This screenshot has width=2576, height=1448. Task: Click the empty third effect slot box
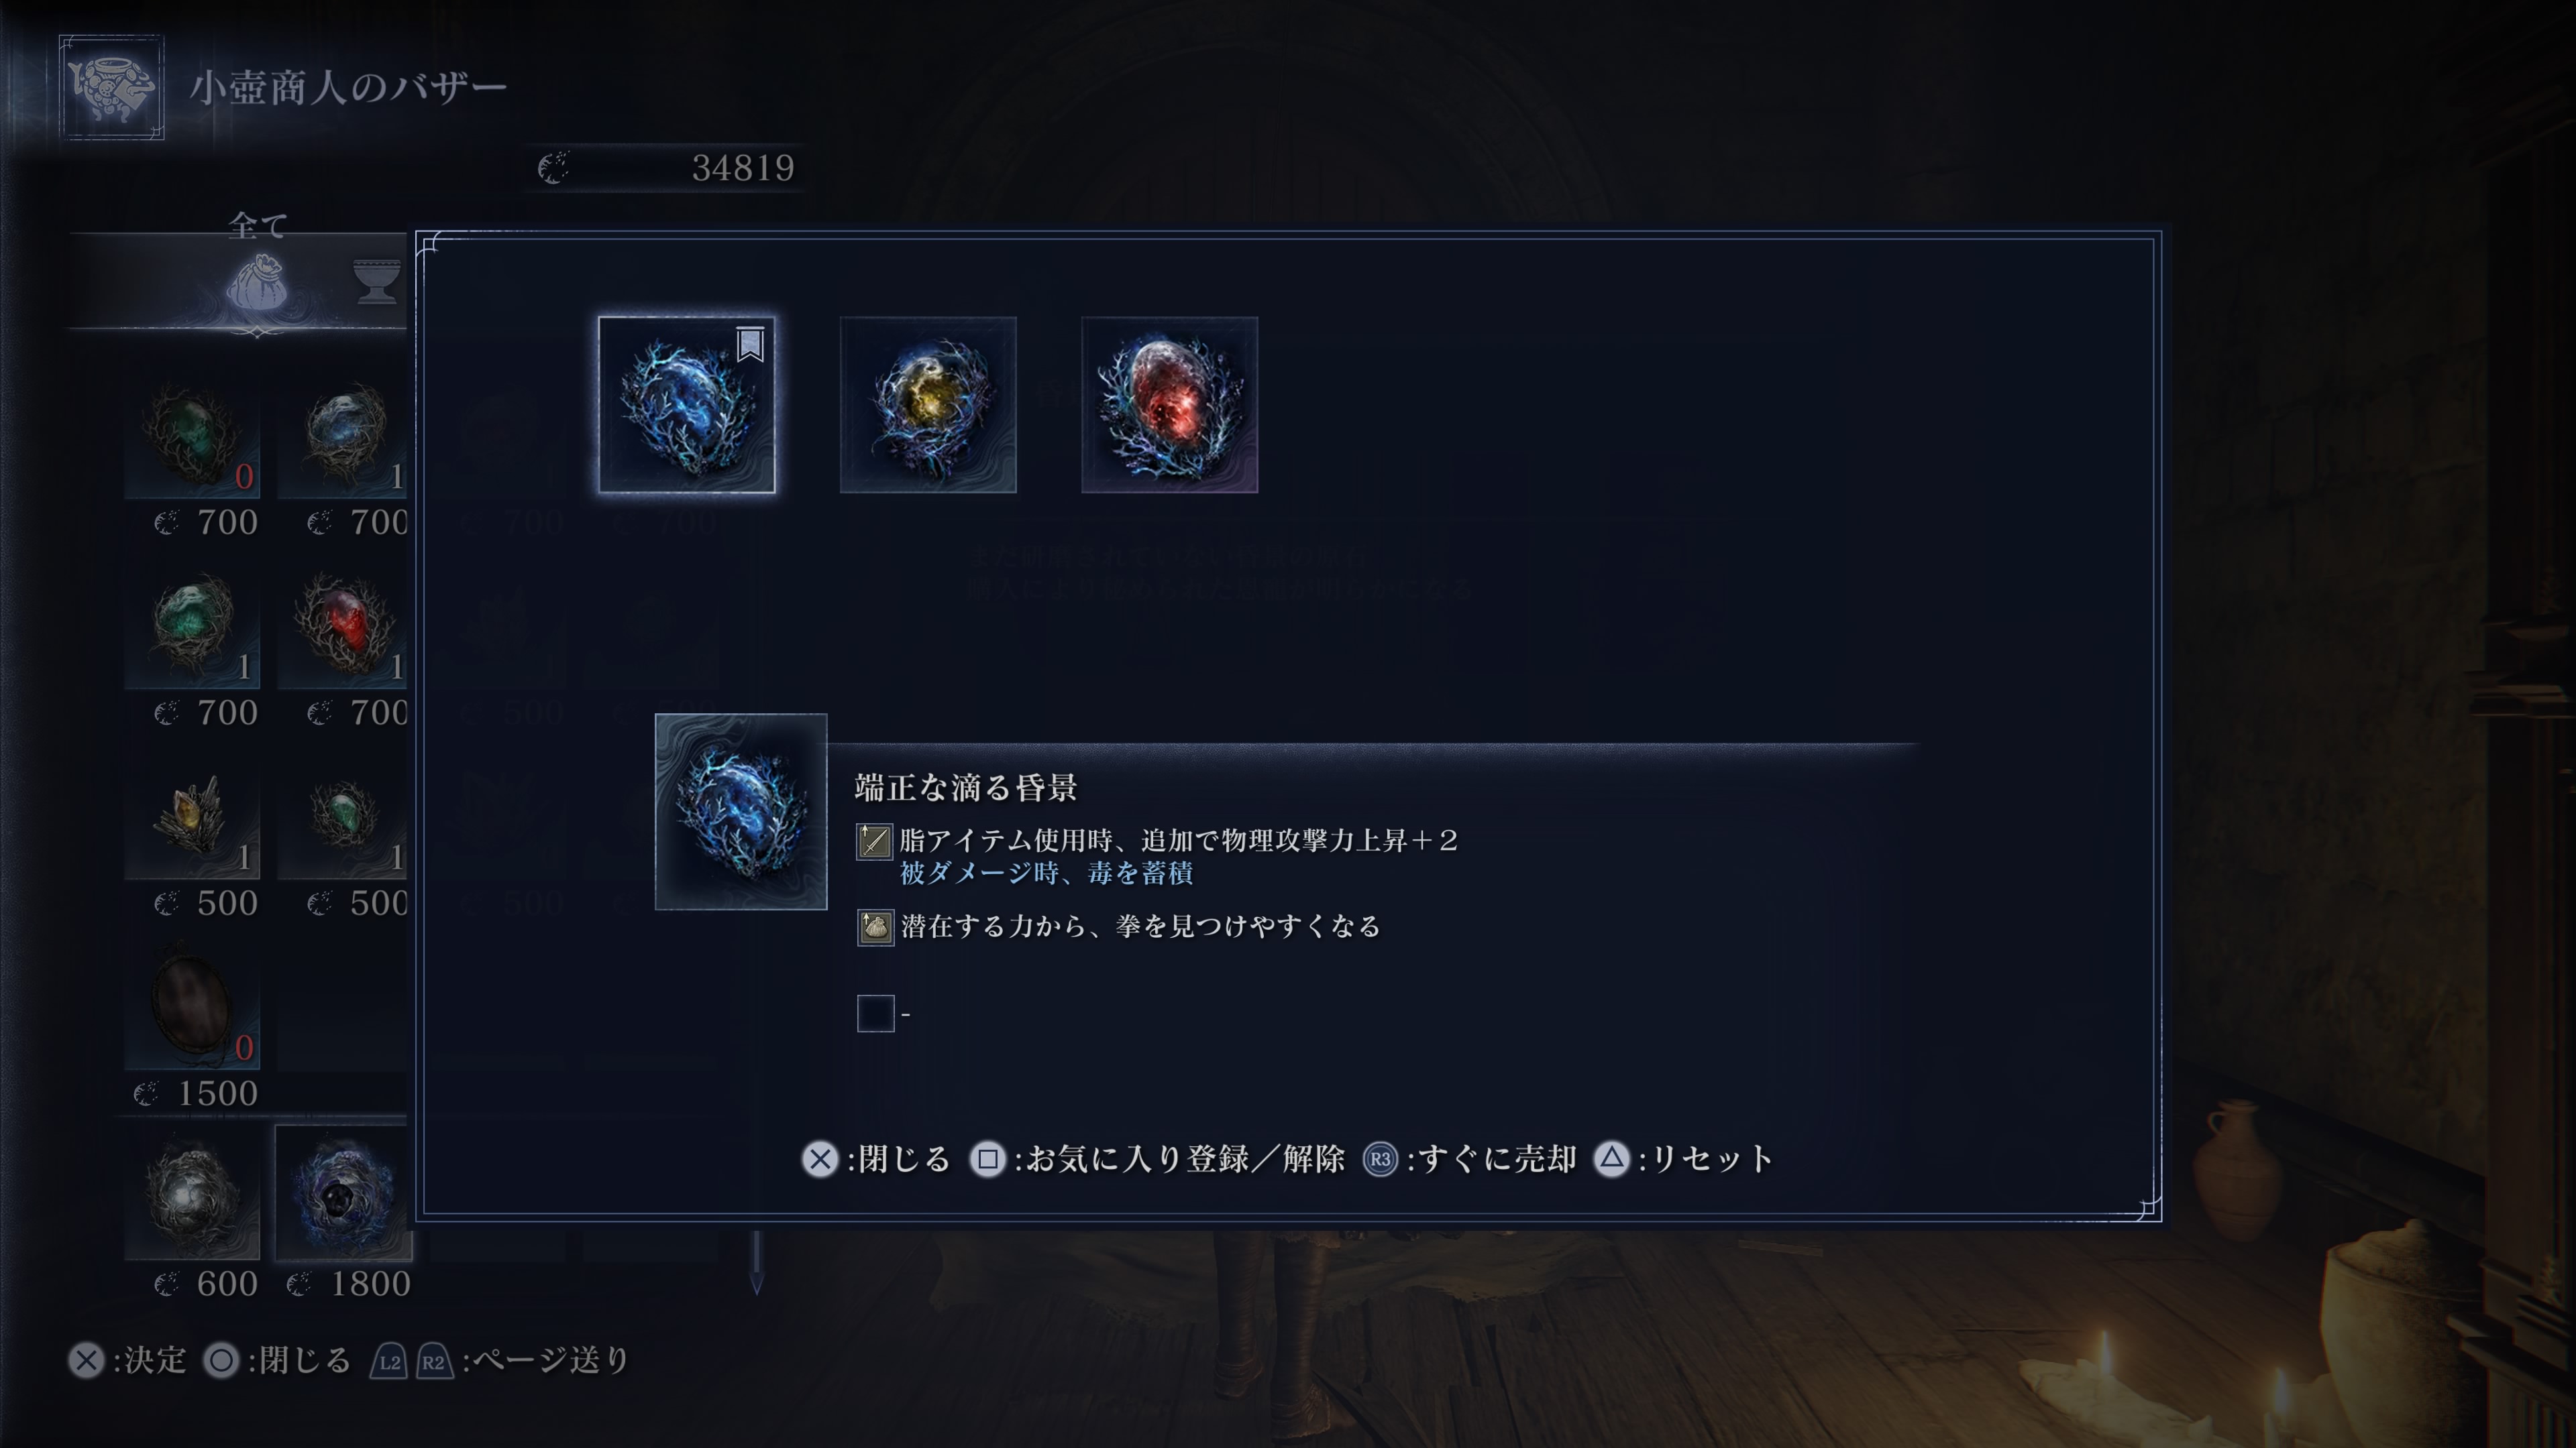click(875, 1014)
